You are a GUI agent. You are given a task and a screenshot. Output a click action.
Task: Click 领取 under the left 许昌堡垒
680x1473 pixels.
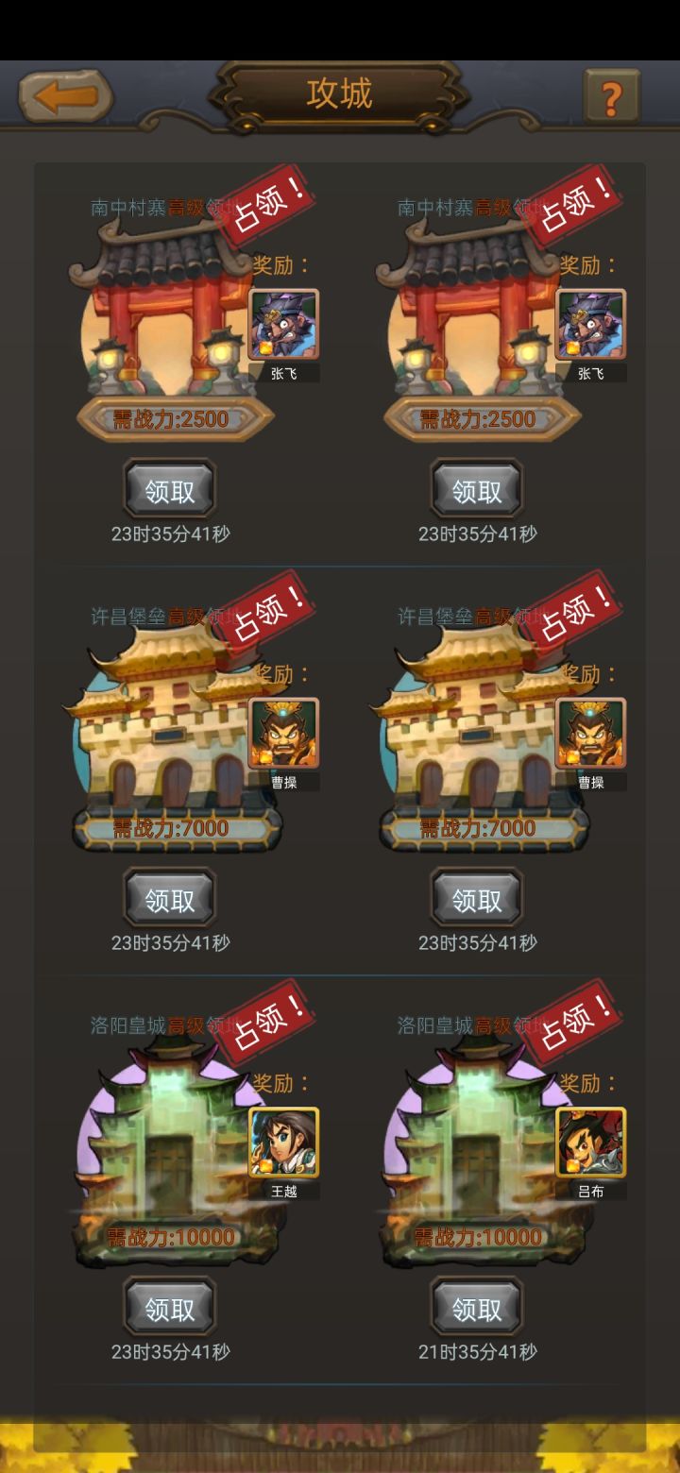pos(170,899)
